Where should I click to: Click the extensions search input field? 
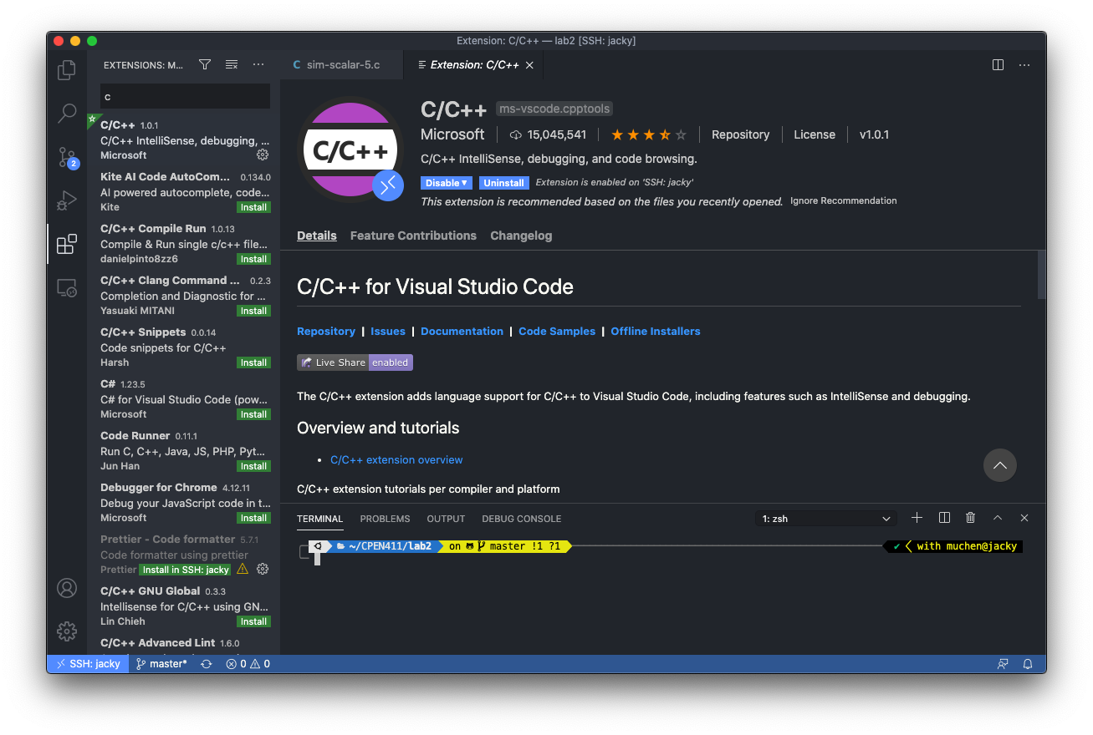(184, 96)
